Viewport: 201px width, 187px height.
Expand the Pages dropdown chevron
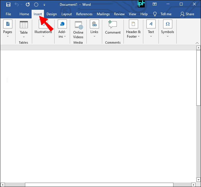click(8, 36)
